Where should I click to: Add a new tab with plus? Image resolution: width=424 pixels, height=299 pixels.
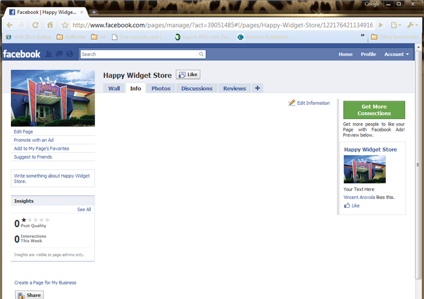(257, 88)
